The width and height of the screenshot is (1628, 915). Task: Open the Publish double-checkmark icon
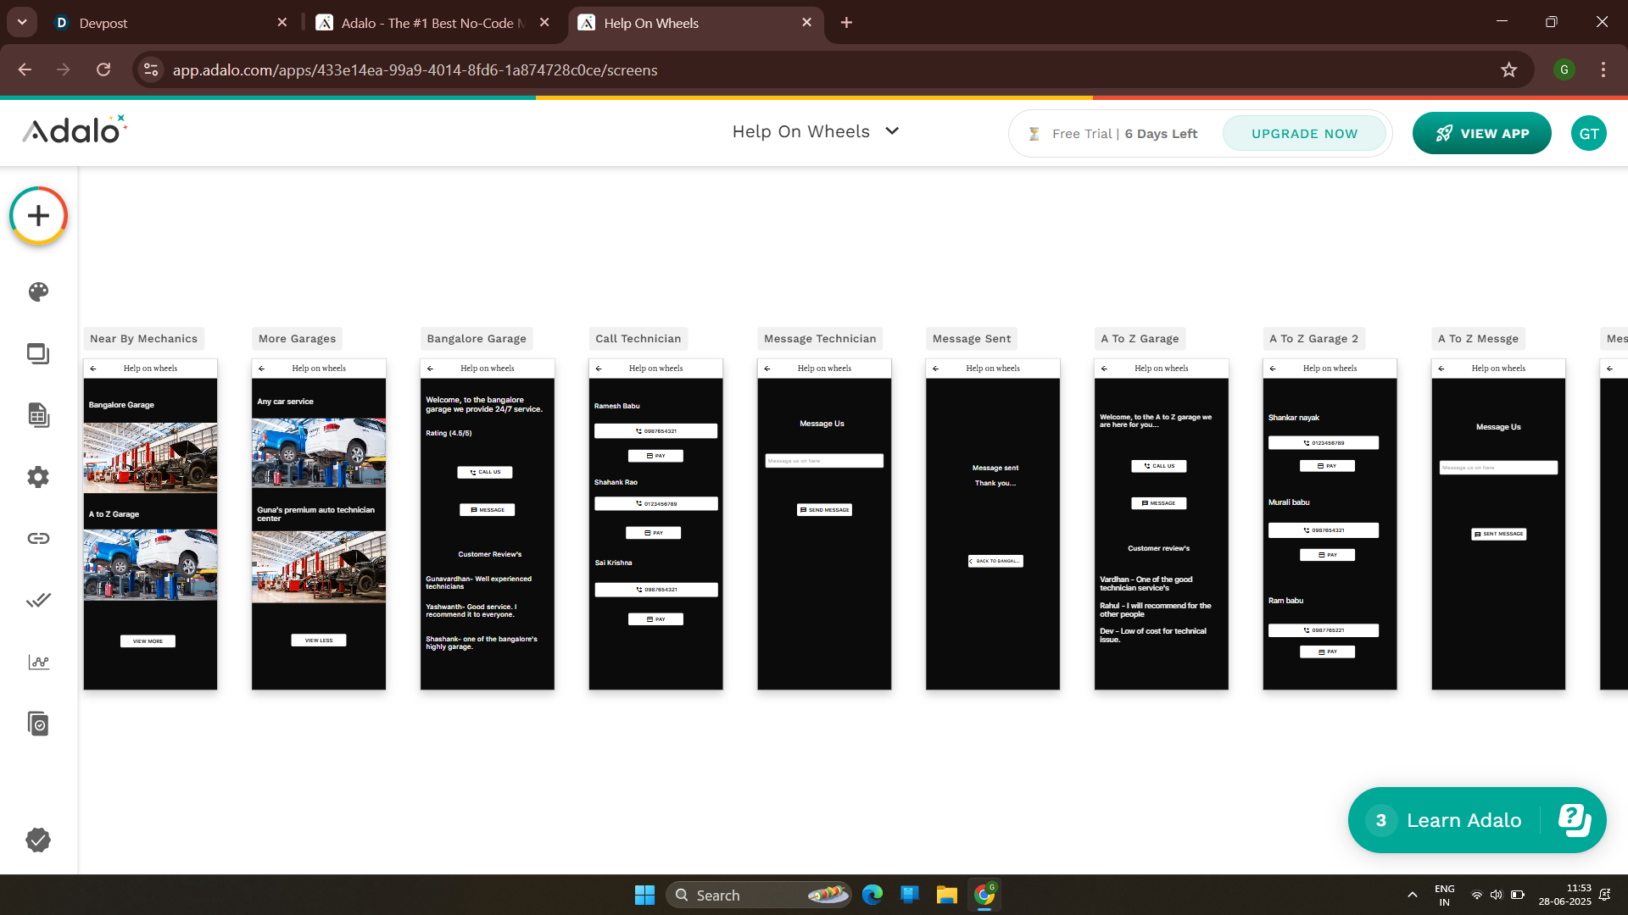[38, 600]
